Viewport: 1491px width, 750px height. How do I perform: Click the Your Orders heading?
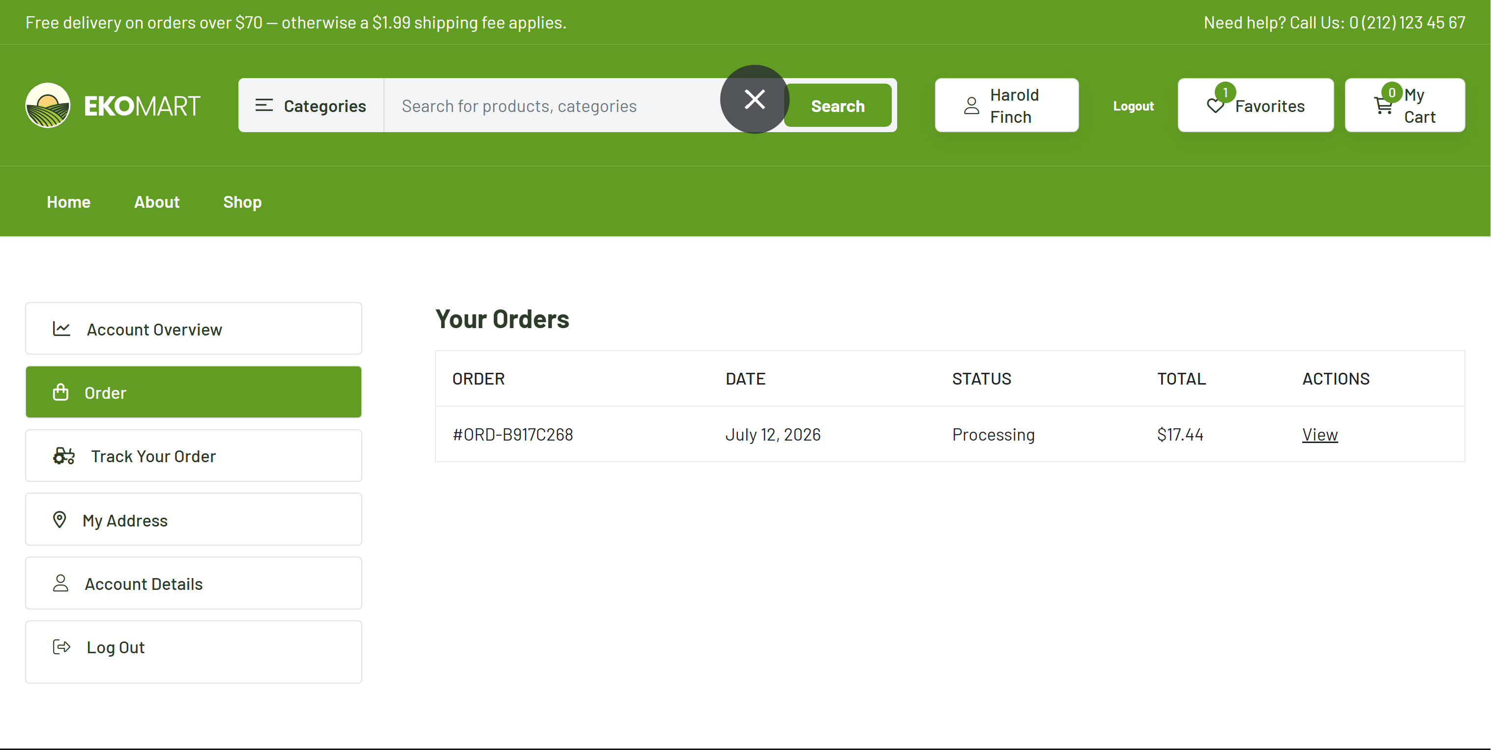pos(502,319)
